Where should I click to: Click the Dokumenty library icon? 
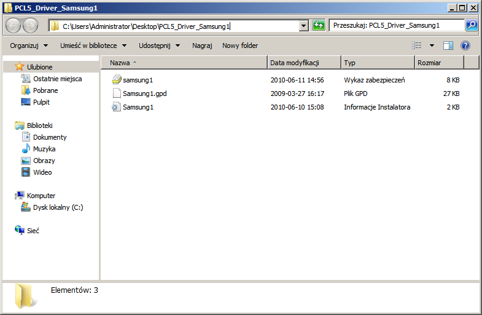point(26,137)
